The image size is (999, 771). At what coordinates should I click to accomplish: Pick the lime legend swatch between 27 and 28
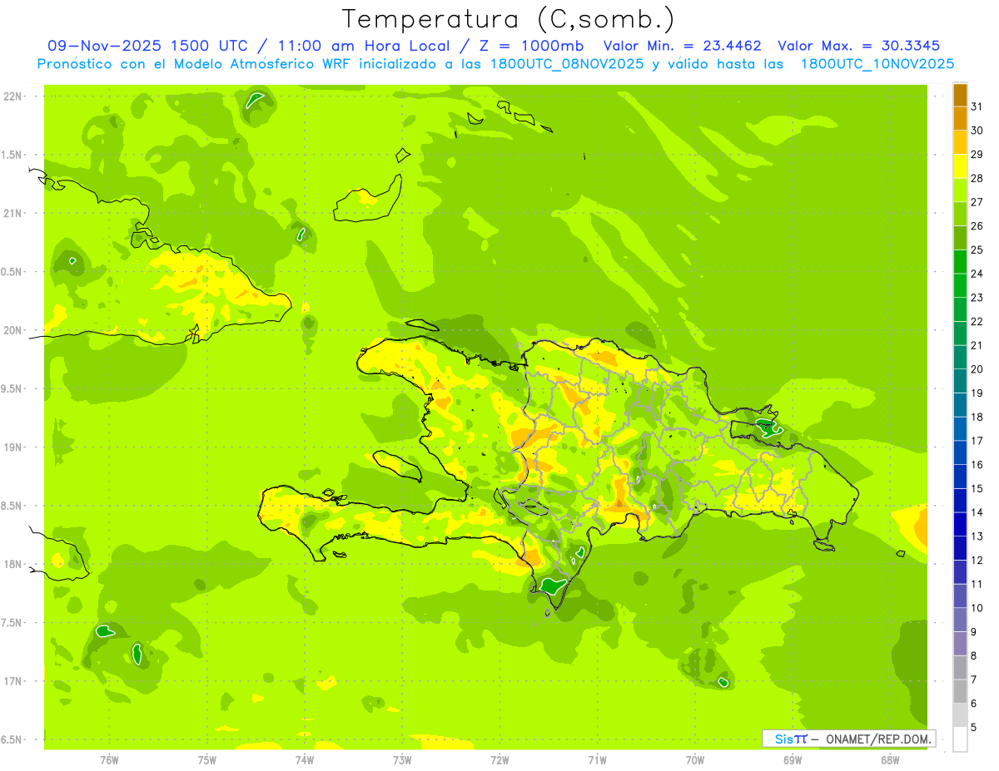pos(960,190)
